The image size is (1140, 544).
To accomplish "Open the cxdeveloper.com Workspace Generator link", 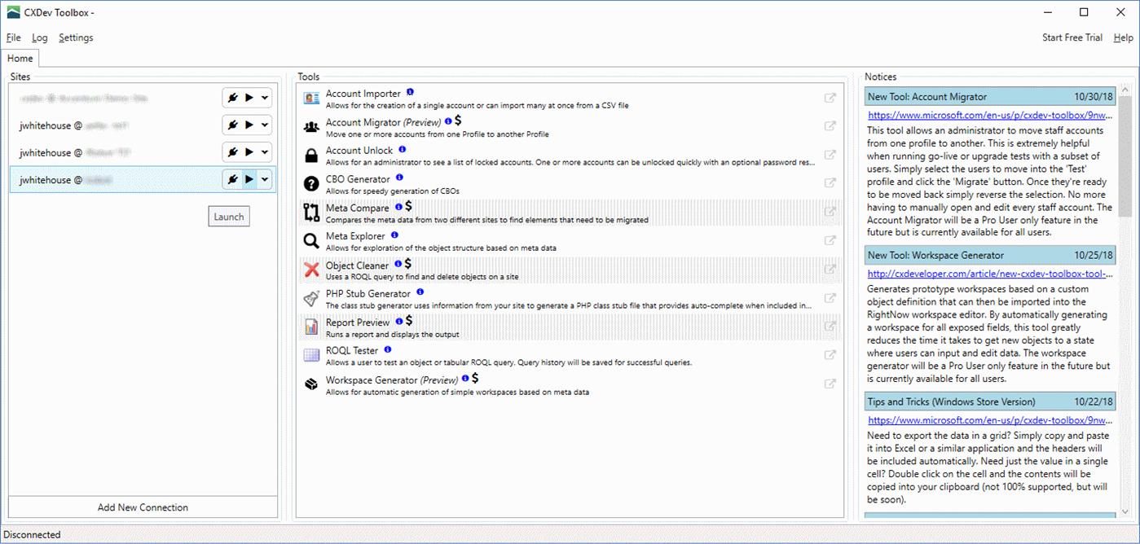I will click(x=989, y=273).
